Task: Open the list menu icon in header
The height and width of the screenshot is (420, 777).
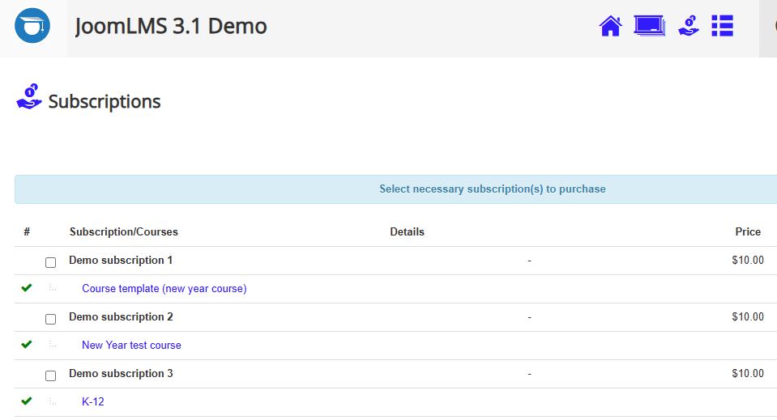Action: pos(722,26)
